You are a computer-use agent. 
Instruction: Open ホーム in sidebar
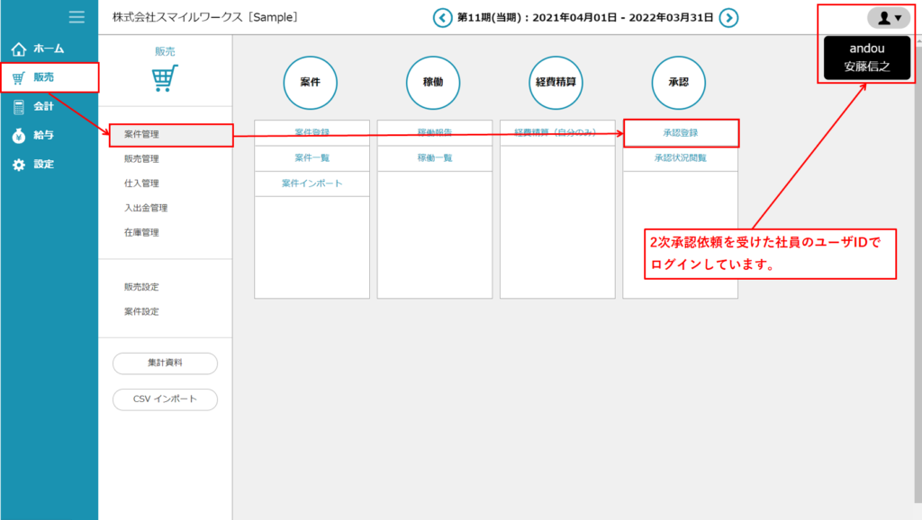(x=50, y=49)
